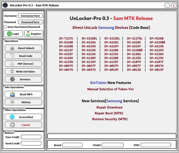Click model SM-A326BR in the list
Image resolution: width=179 pixels, height=153 pixels.
pyautogui.click(x=157, y=42)
